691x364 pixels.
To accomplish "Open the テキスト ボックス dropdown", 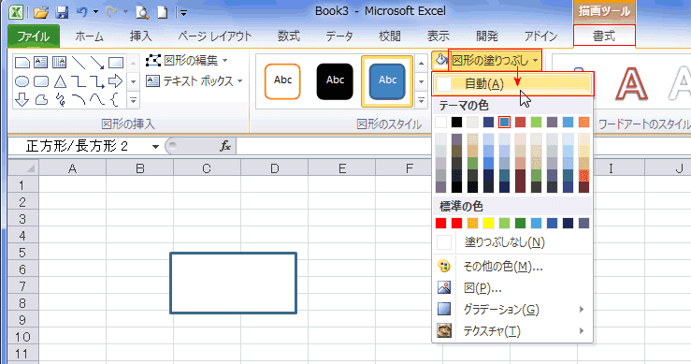I will click(x=194, y=81).
